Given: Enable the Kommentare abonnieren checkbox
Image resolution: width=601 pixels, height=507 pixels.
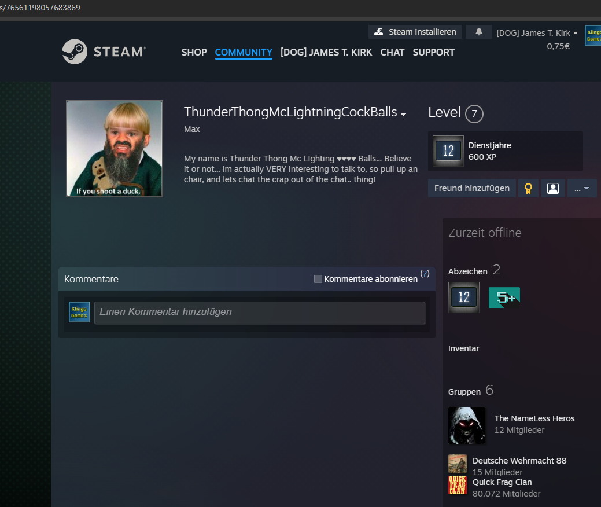Looking at the screenshot, I should coord(318,279).
